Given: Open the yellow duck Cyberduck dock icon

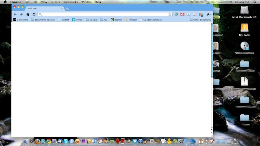Looking at the screenshot, I should (169, 141).
